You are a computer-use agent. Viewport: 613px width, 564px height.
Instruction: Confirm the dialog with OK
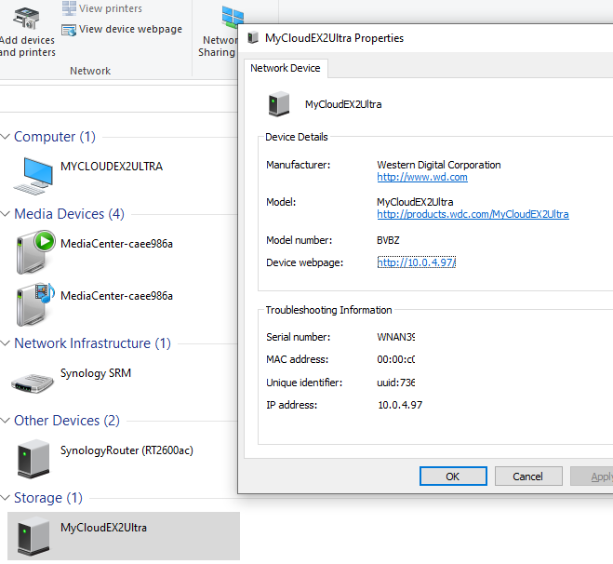[453, 476]
